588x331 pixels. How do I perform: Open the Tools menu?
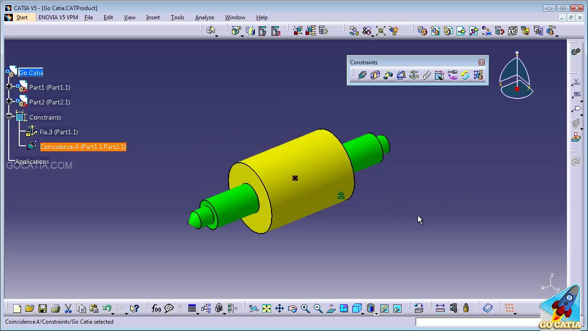pos(177,17)
